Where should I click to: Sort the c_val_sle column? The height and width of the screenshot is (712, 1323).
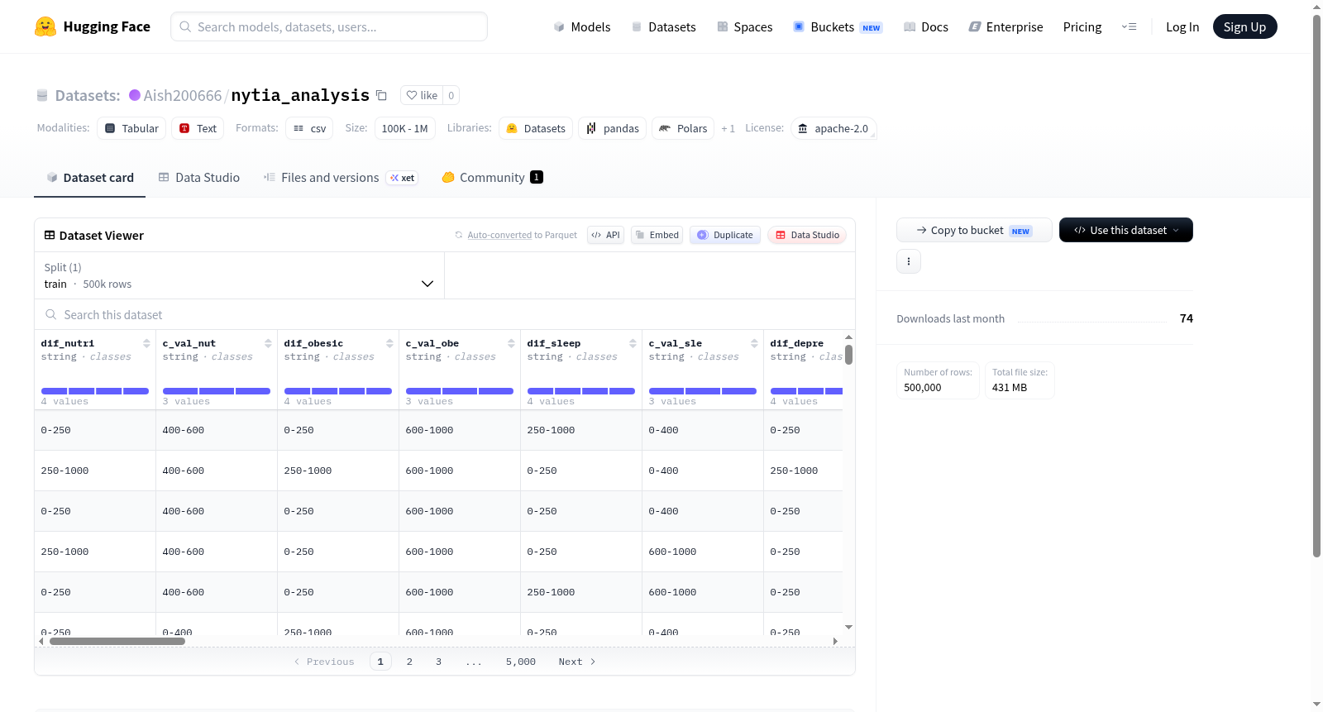[x=754, y=343]
